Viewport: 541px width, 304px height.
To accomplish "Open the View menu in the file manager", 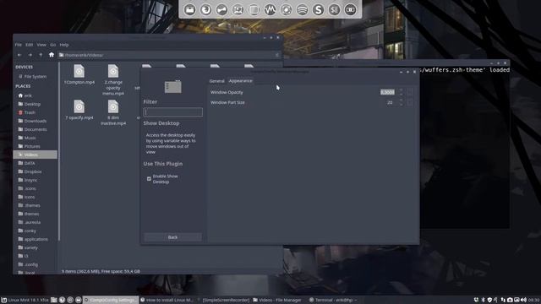I will pos(41,45).
